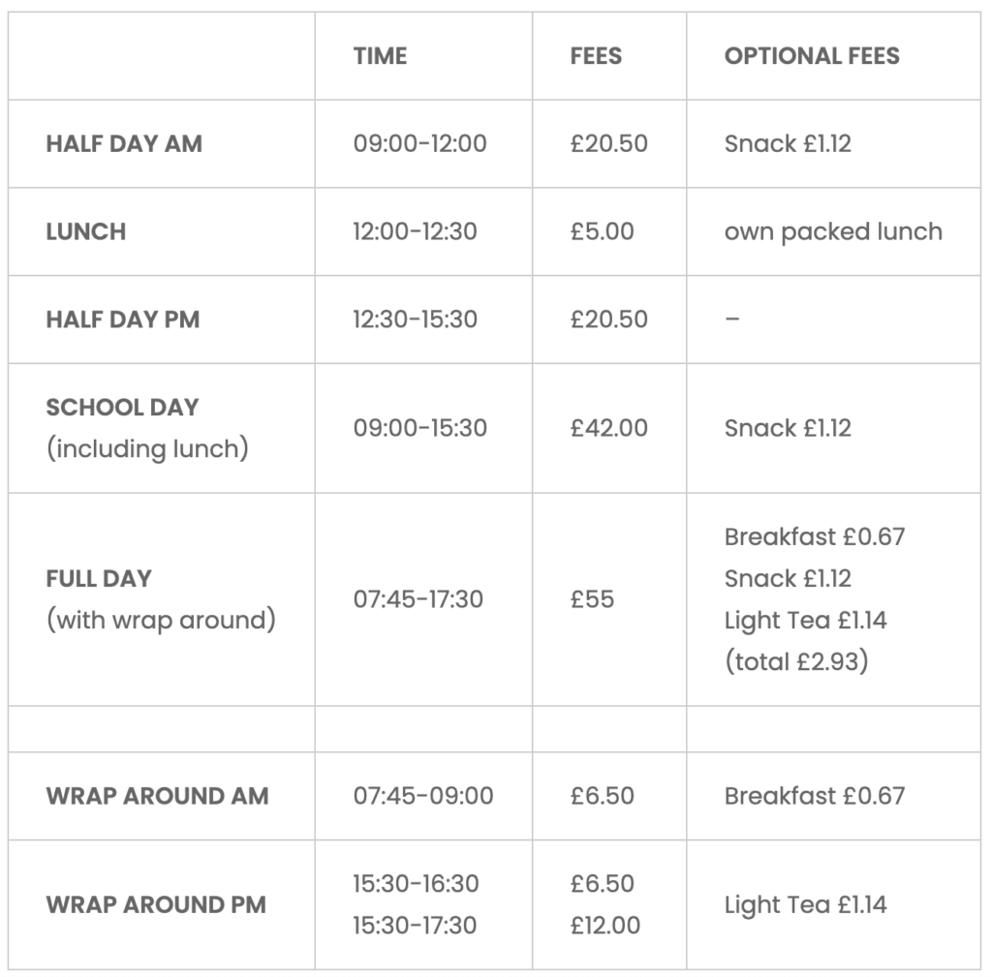Screen dimensions: 992x977
Task: Click the total £2.93 text
Action: coord(796,661)
